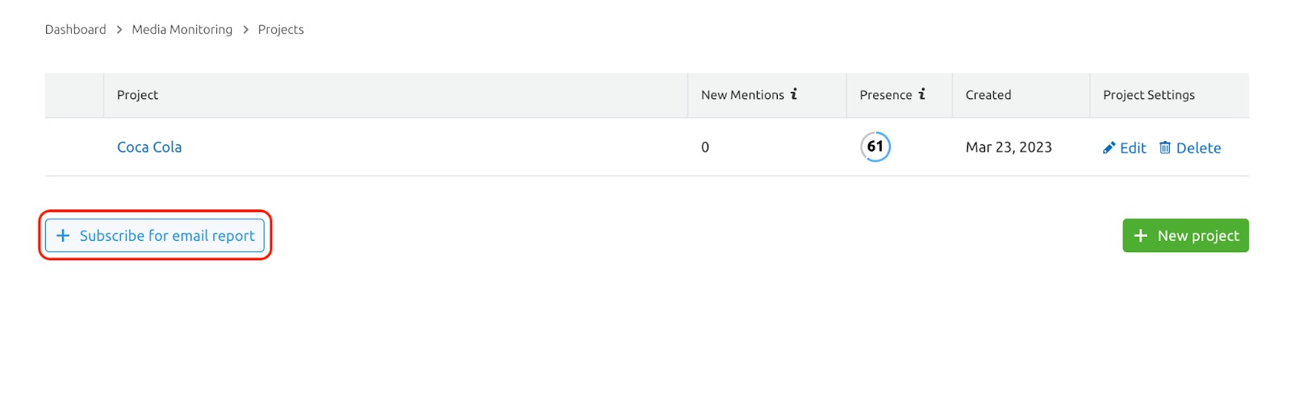Click the Project column header
The height and width of the screenshot is (419, 1291).
click(138, 95)
